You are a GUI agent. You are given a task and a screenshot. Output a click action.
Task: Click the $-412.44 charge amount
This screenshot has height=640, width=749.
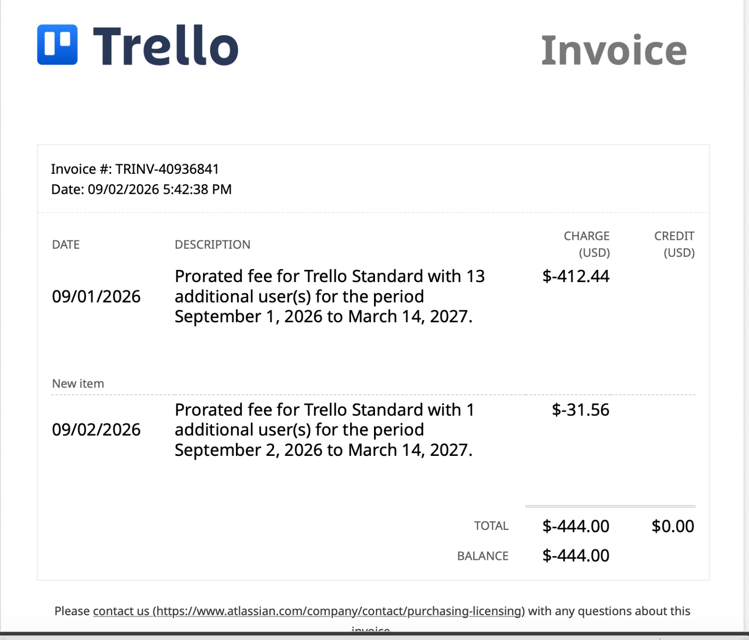576,276
